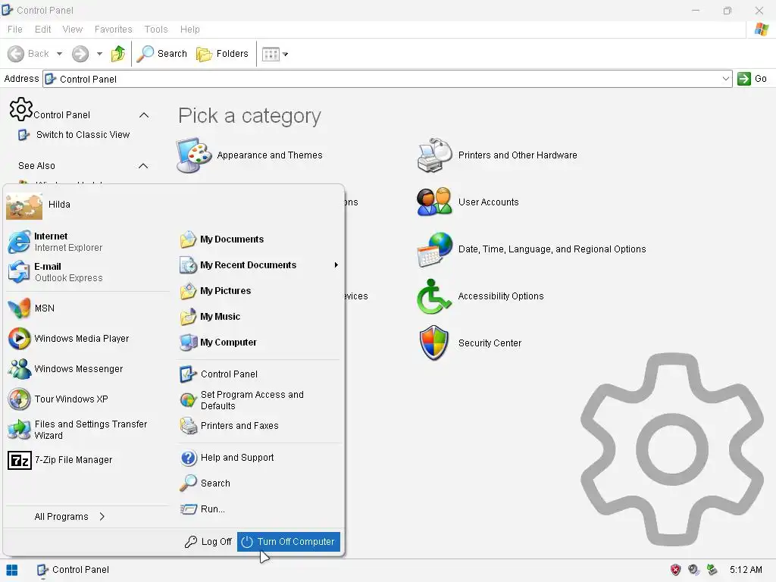This screenshot has width=776, height=582.
Task: Open My Computer
Action: tap(217, 342)
